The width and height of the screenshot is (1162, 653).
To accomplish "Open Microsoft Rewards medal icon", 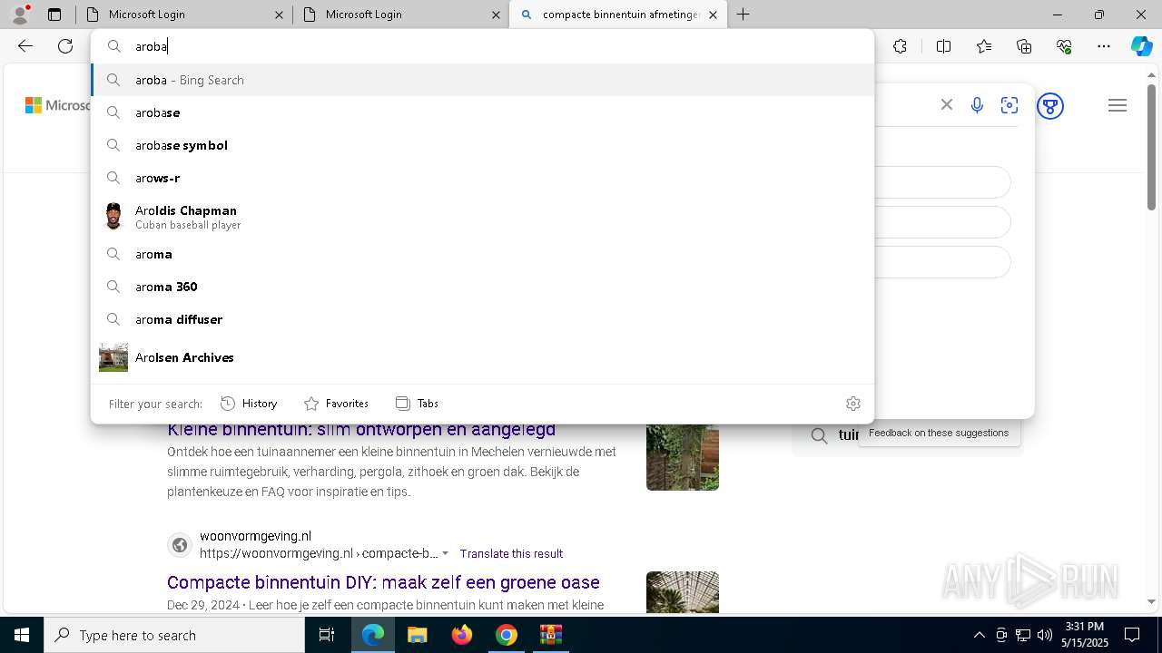I will [1050, 106].
